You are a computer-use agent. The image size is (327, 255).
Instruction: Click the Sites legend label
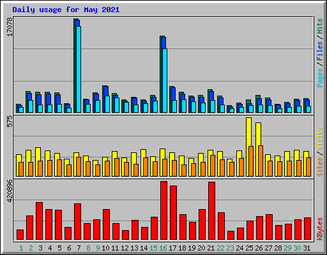(x=319, y=167)
